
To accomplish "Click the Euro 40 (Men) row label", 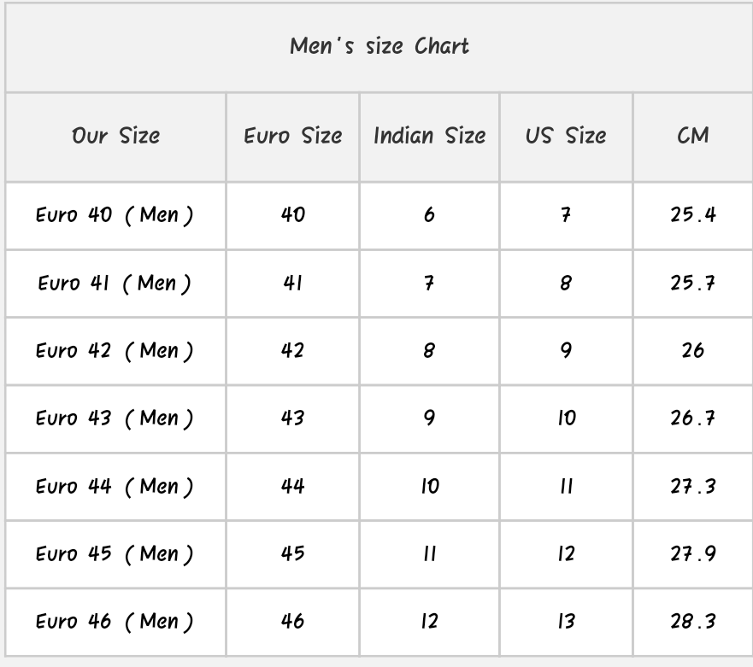I will pos(115,214).
